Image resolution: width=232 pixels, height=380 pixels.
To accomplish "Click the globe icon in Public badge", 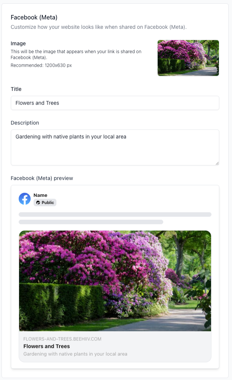I will [x=38, y=203].
